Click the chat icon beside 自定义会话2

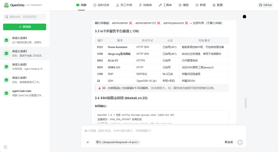click(x=6, y=67)
